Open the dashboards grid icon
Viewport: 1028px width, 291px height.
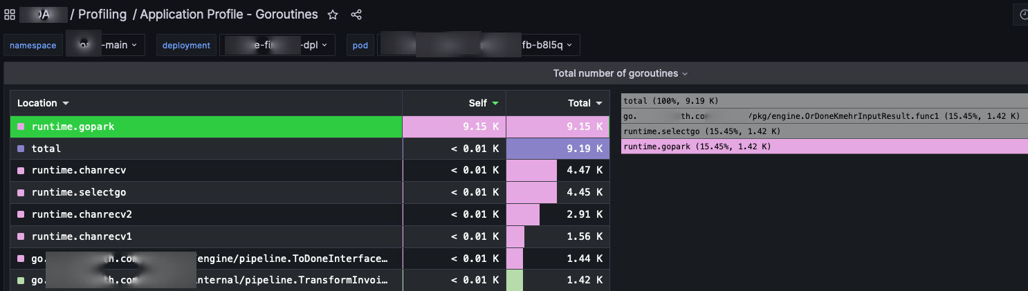tap(10, 15)
